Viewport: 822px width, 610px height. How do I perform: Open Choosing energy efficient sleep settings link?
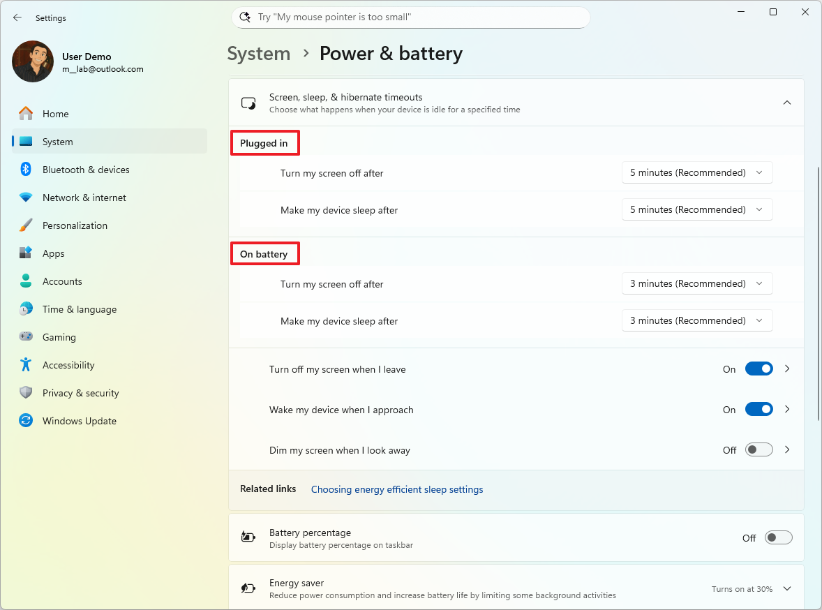(x=396, y=489)
